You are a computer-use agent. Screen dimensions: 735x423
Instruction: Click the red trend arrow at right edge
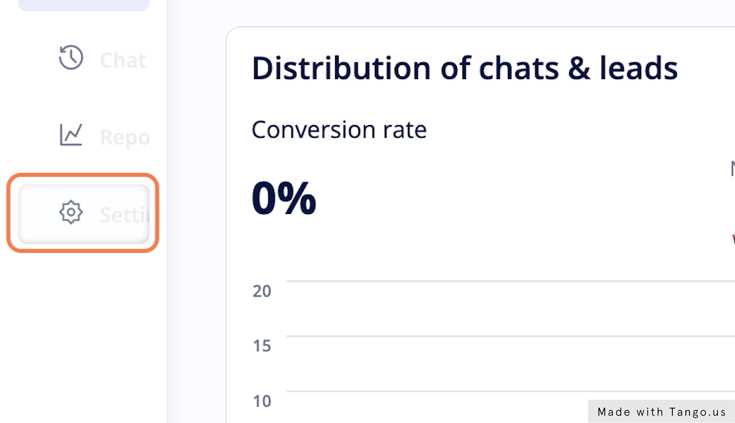pos(733,238)
